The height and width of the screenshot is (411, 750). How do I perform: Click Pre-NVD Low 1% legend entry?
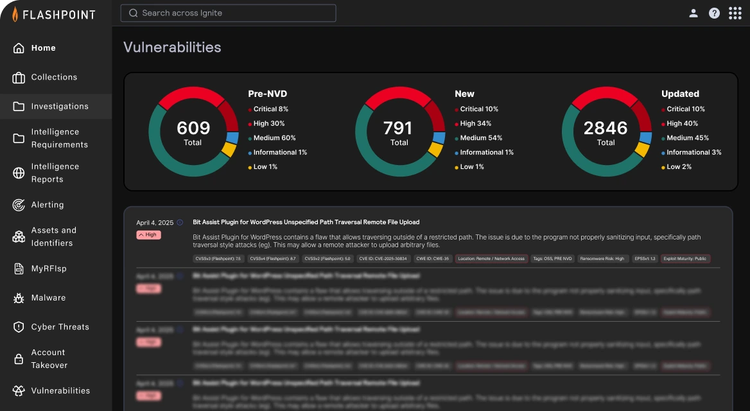click(x=263, y=166)
